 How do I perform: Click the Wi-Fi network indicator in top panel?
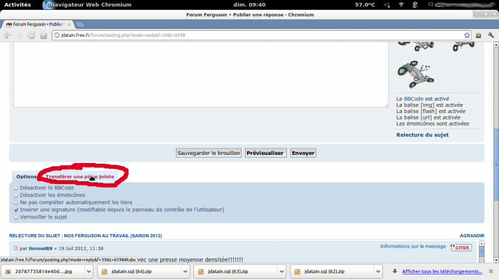[401, 4]
